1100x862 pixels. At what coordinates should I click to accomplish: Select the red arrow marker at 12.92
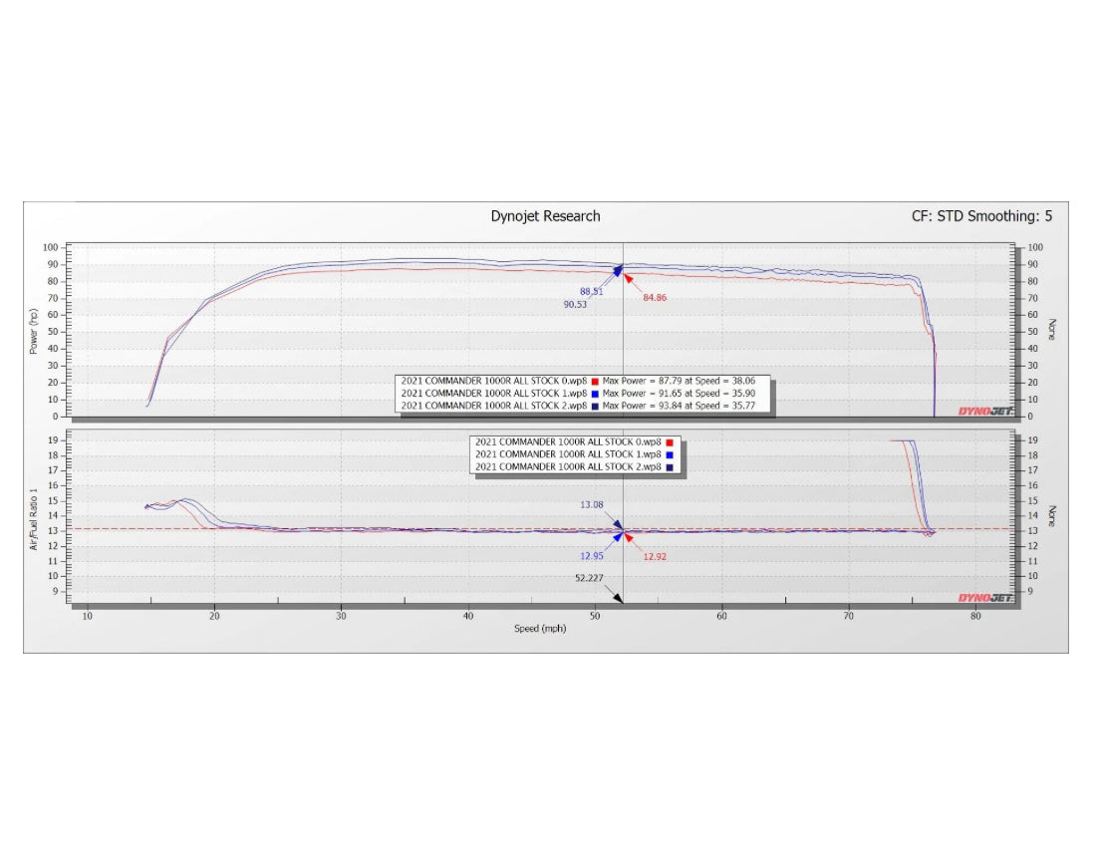pyautogui.click(x=629, y=537)
